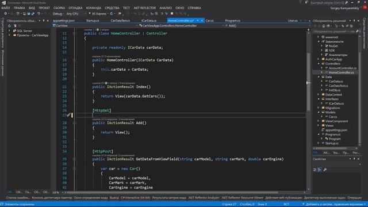Open the ФАЙЛ menu
368x207 pixels.
point(5,8)
